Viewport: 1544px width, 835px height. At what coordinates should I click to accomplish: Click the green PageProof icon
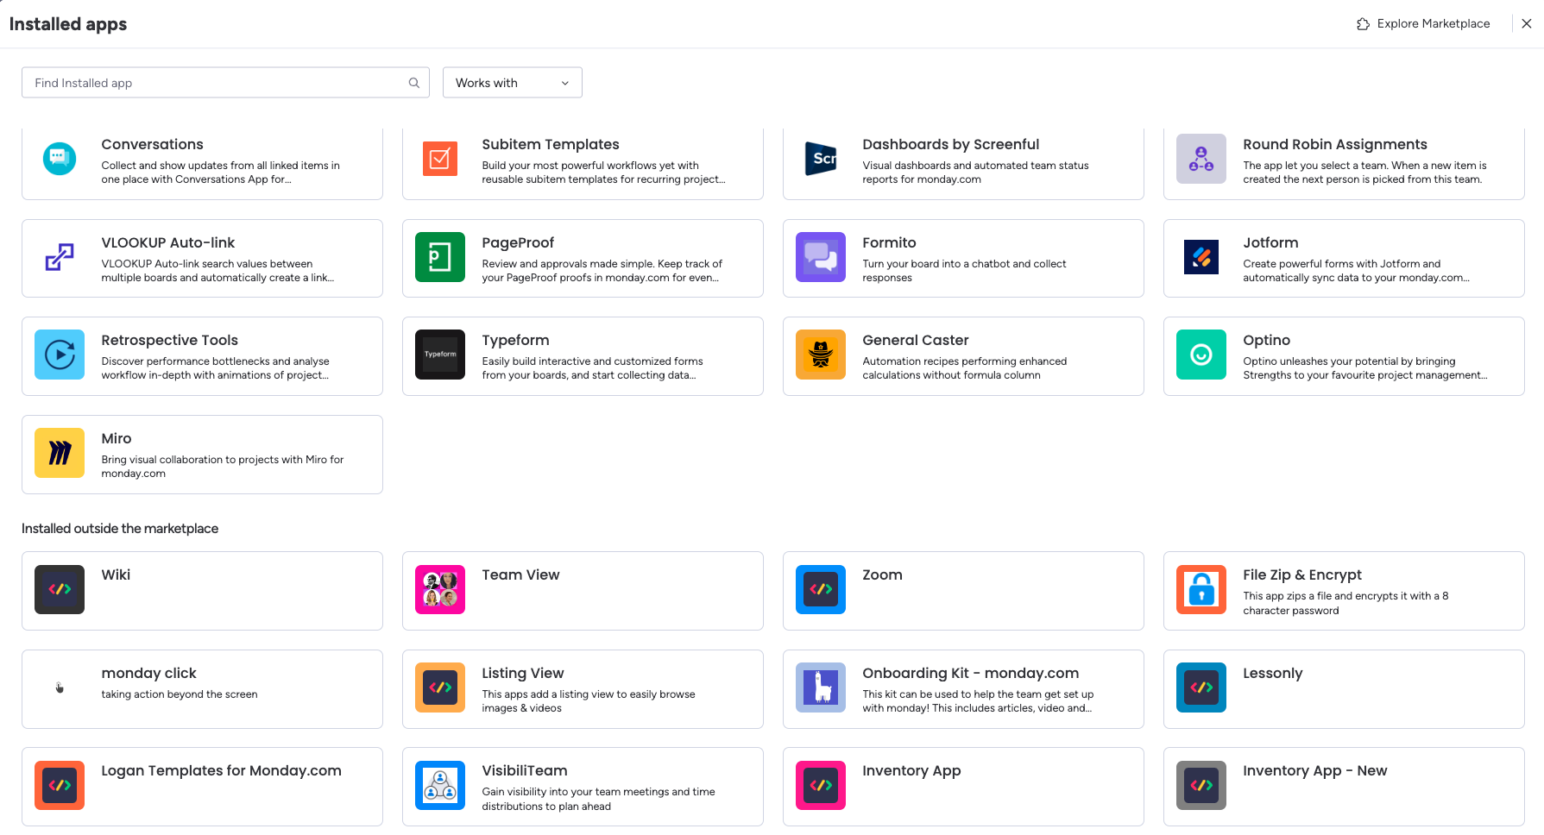click(x=440, y=257)
